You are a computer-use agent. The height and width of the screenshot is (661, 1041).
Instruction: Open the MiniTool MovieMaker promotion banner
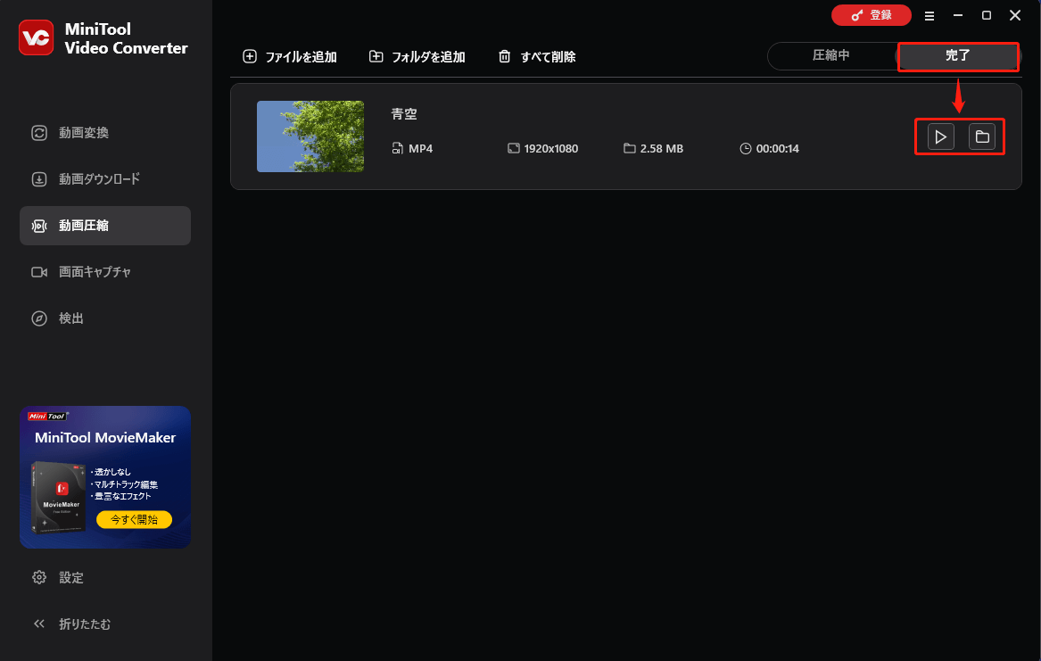tap(105, 477)
